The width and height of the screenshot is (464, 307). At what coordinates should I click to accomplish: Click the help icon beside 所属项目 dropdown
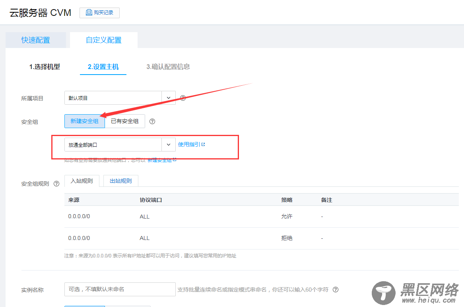[x=183, y=98]
